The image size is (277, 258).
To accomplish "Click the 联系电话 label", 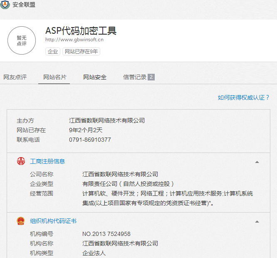I will click(28, 140).
